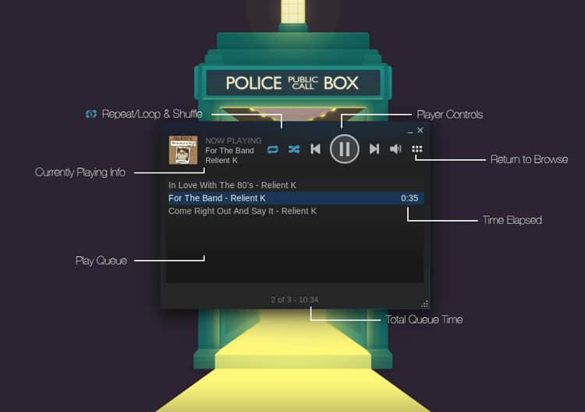Click artist name "Relient K" under song title
This screenshot has width=585, height=412.
(x=222, y=160)
